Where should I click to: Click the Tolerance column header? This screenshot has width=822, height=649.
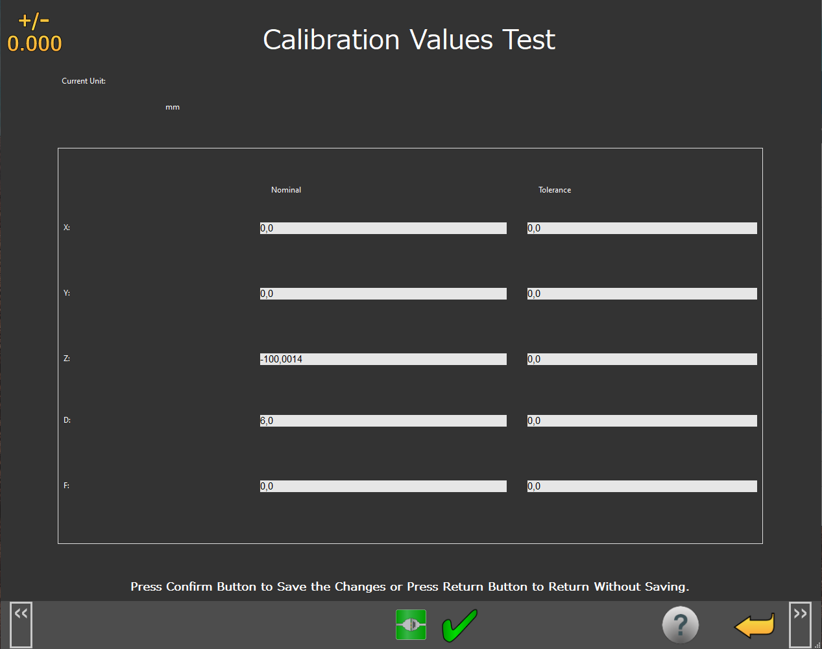[x=555, y=190]
